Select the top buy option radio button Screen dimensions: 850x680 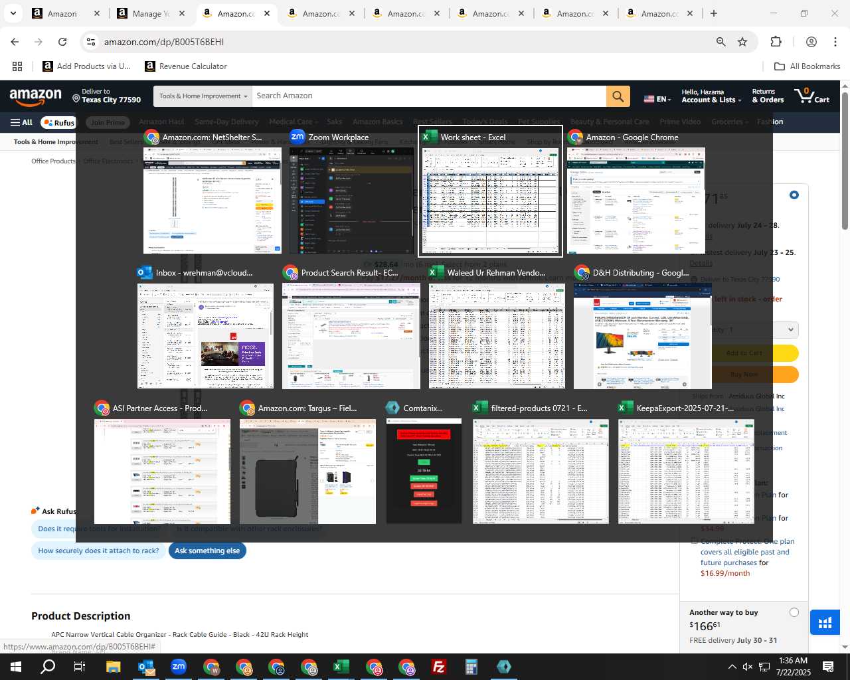794,195
